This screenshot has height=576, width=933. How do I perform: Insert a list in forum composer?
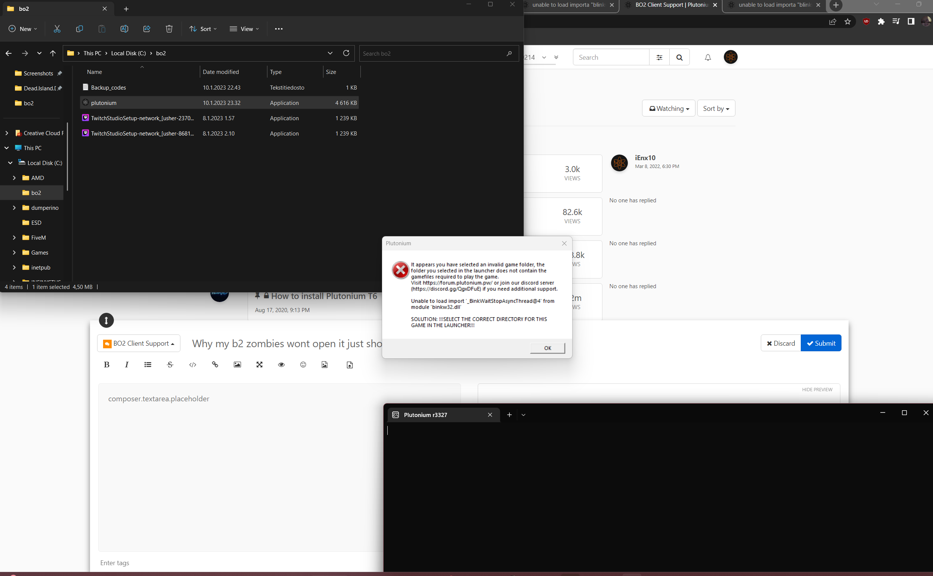[148, 365]
